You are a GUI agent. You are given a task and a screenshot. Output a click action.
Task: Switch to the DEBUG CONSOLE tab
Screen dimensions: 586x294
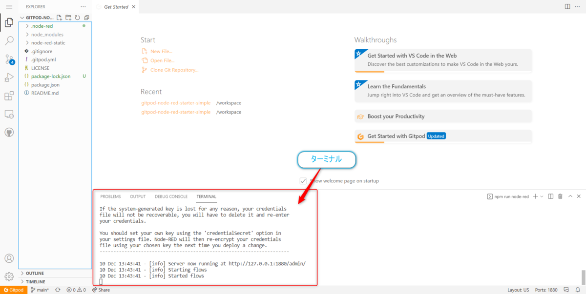171,196
